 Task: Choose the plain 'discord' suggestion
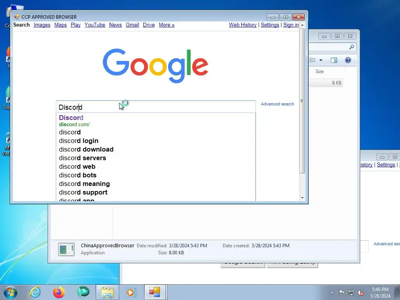(155, 132)
